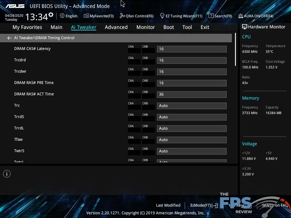Screen dimensions: 291x218
Task: Edit Trcdwr value field
Action: tap(192, 72)
